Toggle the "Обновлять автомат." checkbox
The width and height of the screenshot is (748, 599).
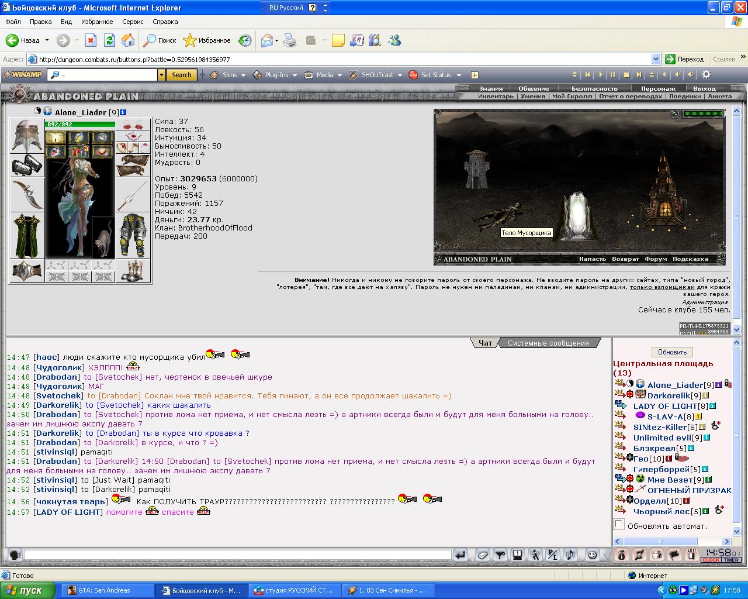pos(619,525)
